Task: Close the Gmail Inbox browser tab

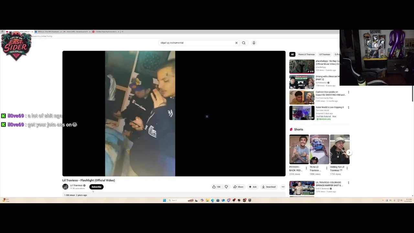Action: [90, 32]
